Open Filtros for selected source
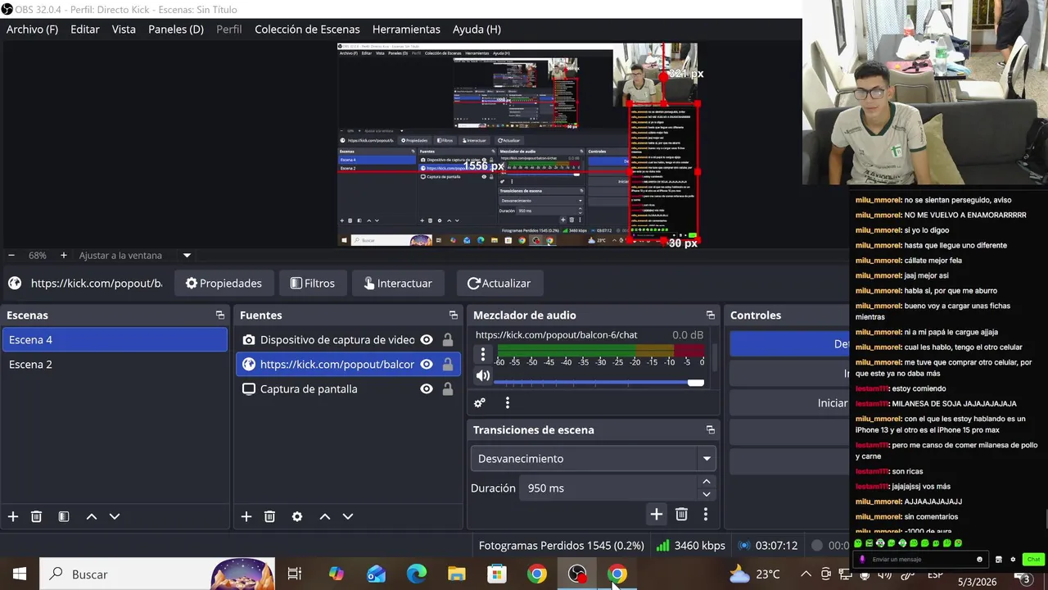The width and height of the screenshot is (1048, 590). [312, 283]
